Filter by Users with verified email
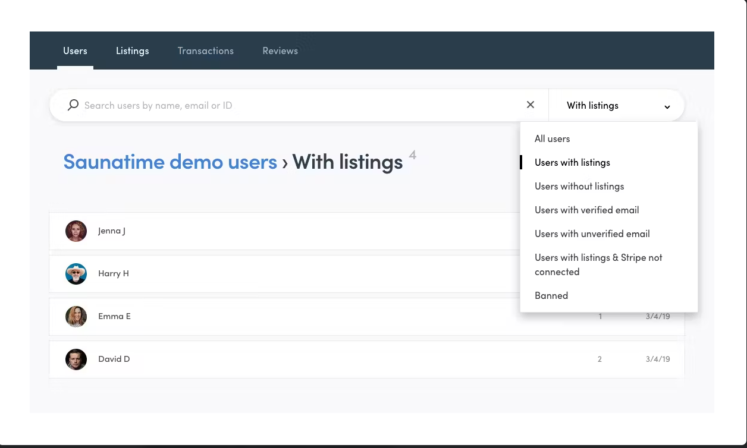The width and height of the screenshot is (747, 448). [586, 210]
